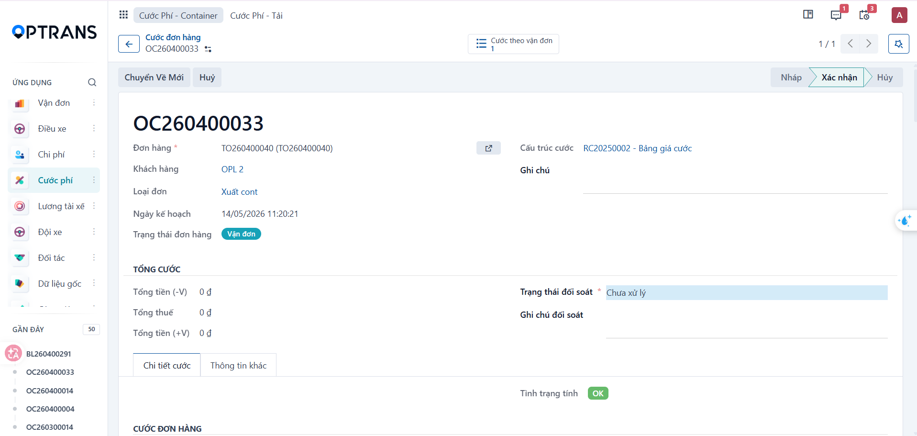Open the external link for Đơn hàng
Screen dimensions: 917x436
488,148
